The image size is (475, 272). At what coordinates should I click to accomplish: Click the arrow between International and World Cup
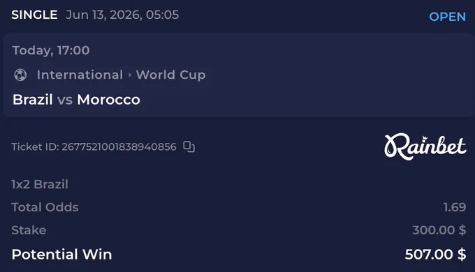[130, 75]
